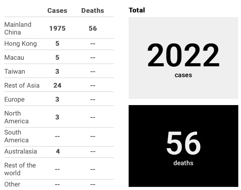Image resolution: width=241 pixels, height=190 pixels.
Task: Select the Rest of the world label
Action: click(20, 169)
